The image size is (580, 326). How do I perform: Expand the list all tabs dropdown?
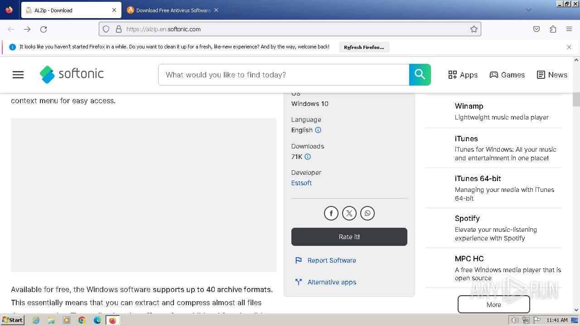(529, 10)
